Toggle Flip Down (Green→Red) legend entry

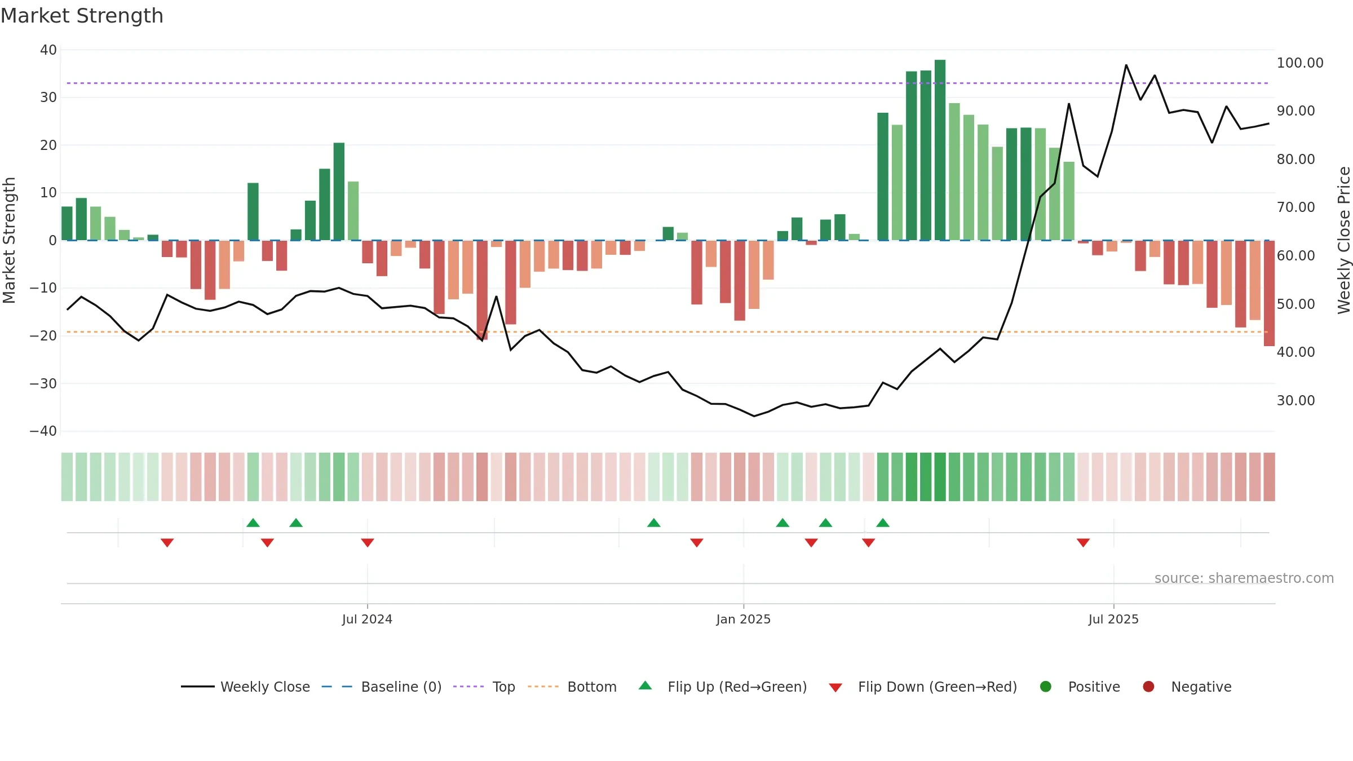point(923,687)
